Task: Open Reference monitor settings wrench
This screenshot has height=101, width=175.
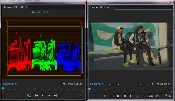Action: coord(64,84)
